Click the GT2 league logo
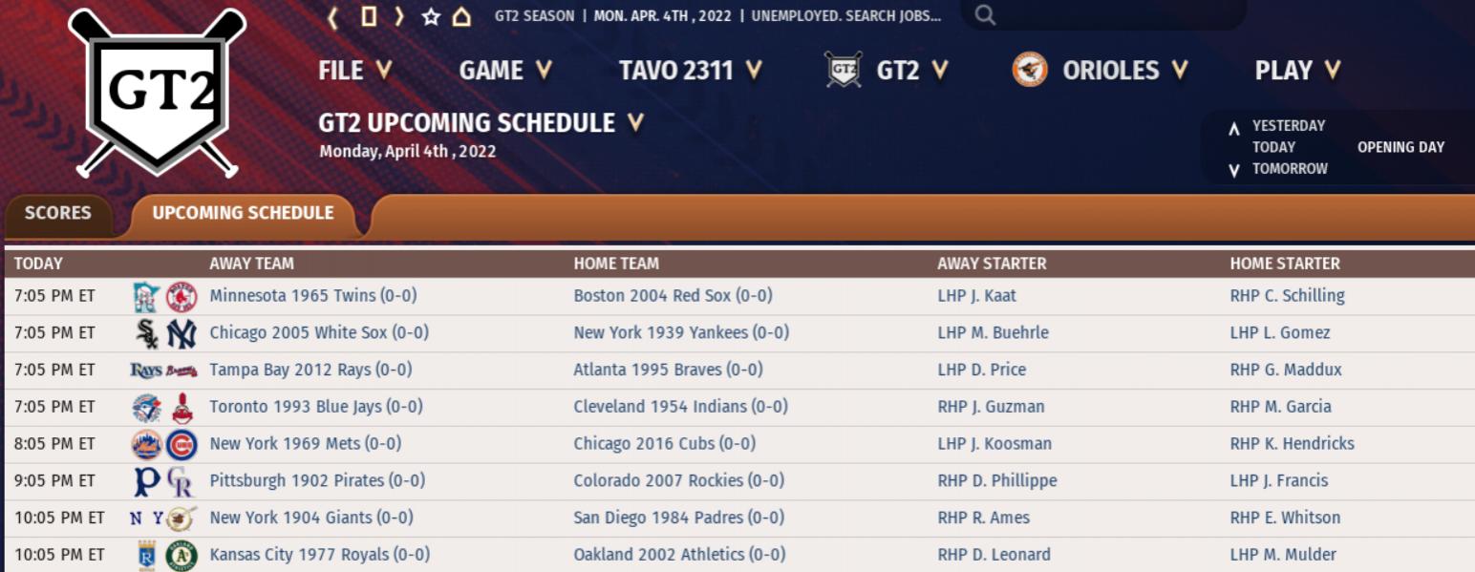The height and width of the screenshot is (572, 1475). 158,93
